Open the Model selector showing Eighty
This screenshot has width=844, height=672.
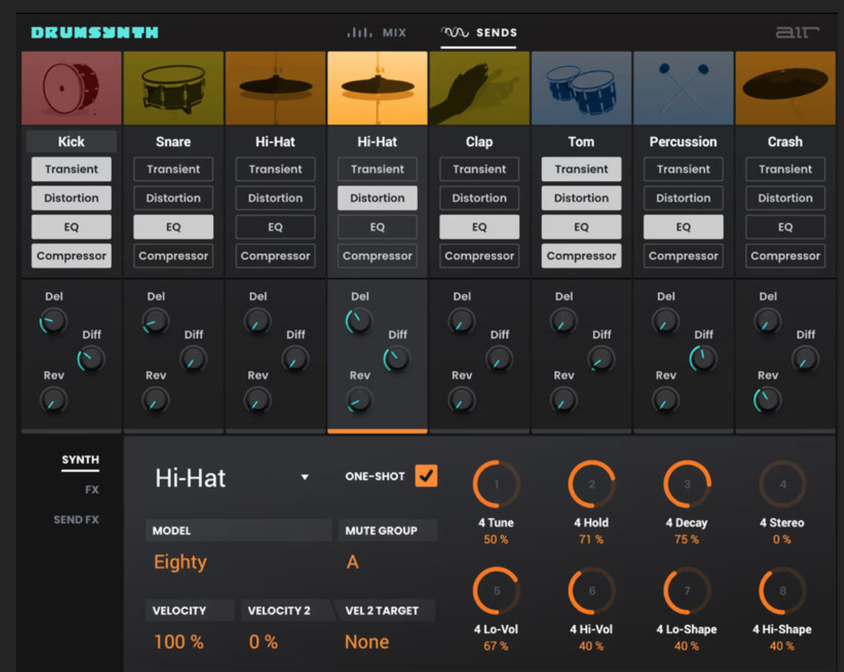pos(180,562)
